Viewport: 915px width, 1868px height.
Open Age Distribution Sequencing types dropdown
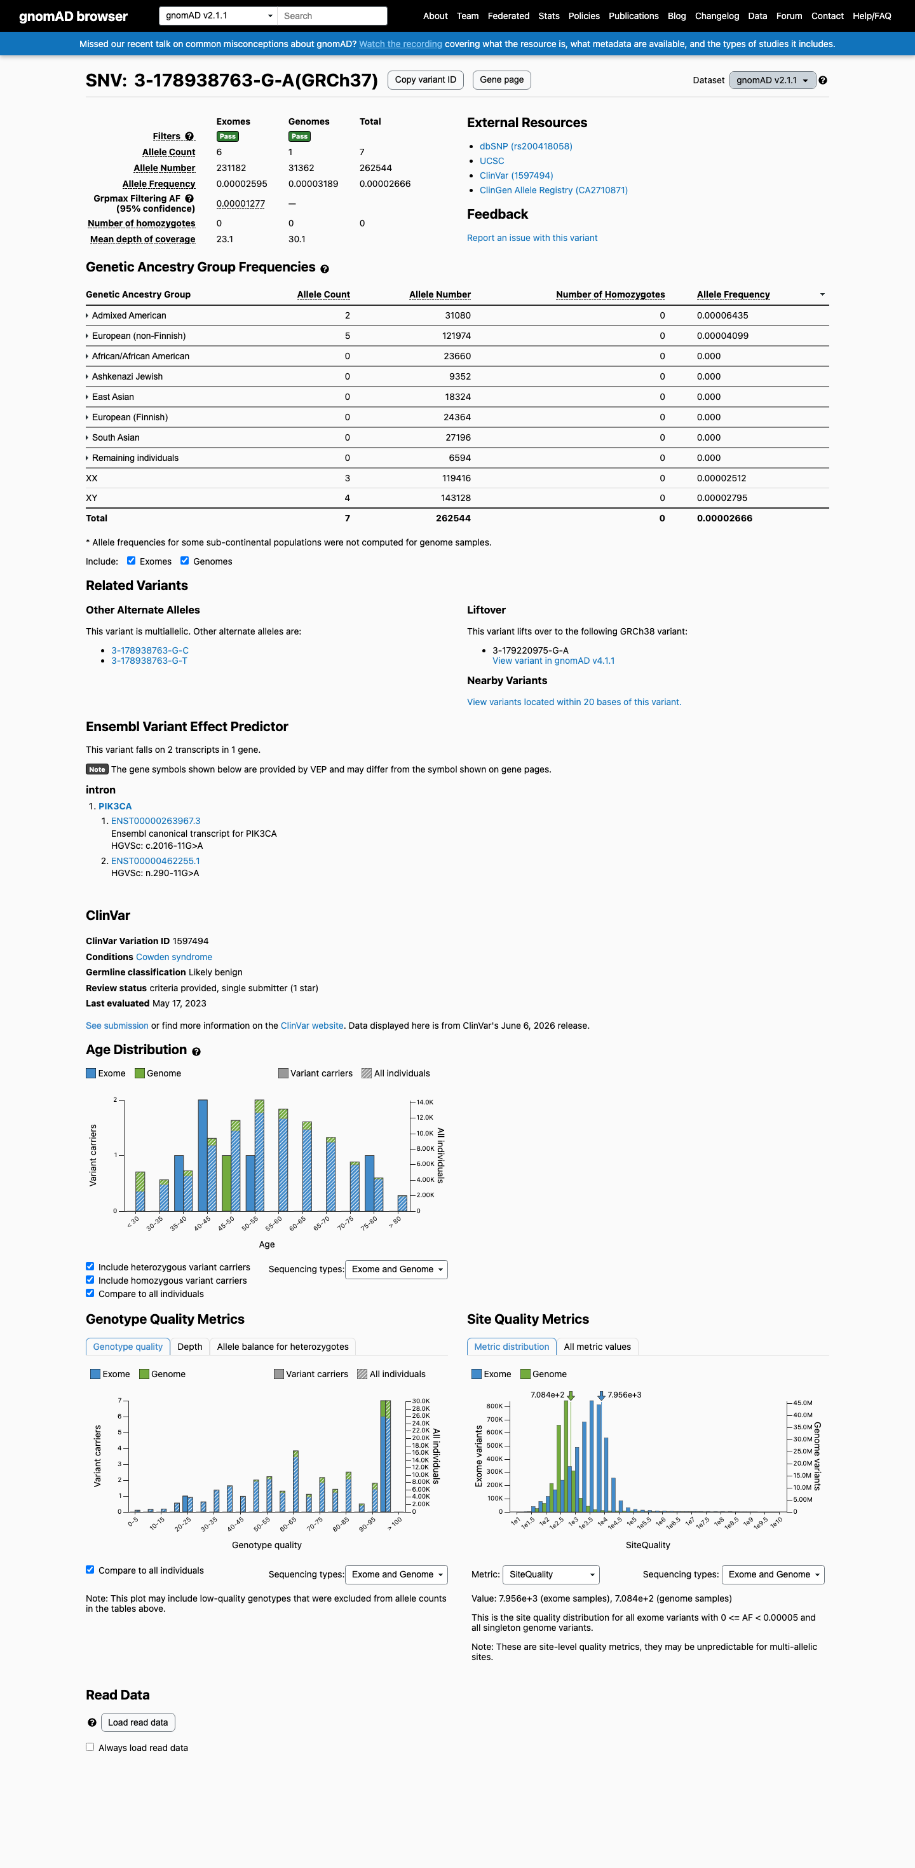396,1269
